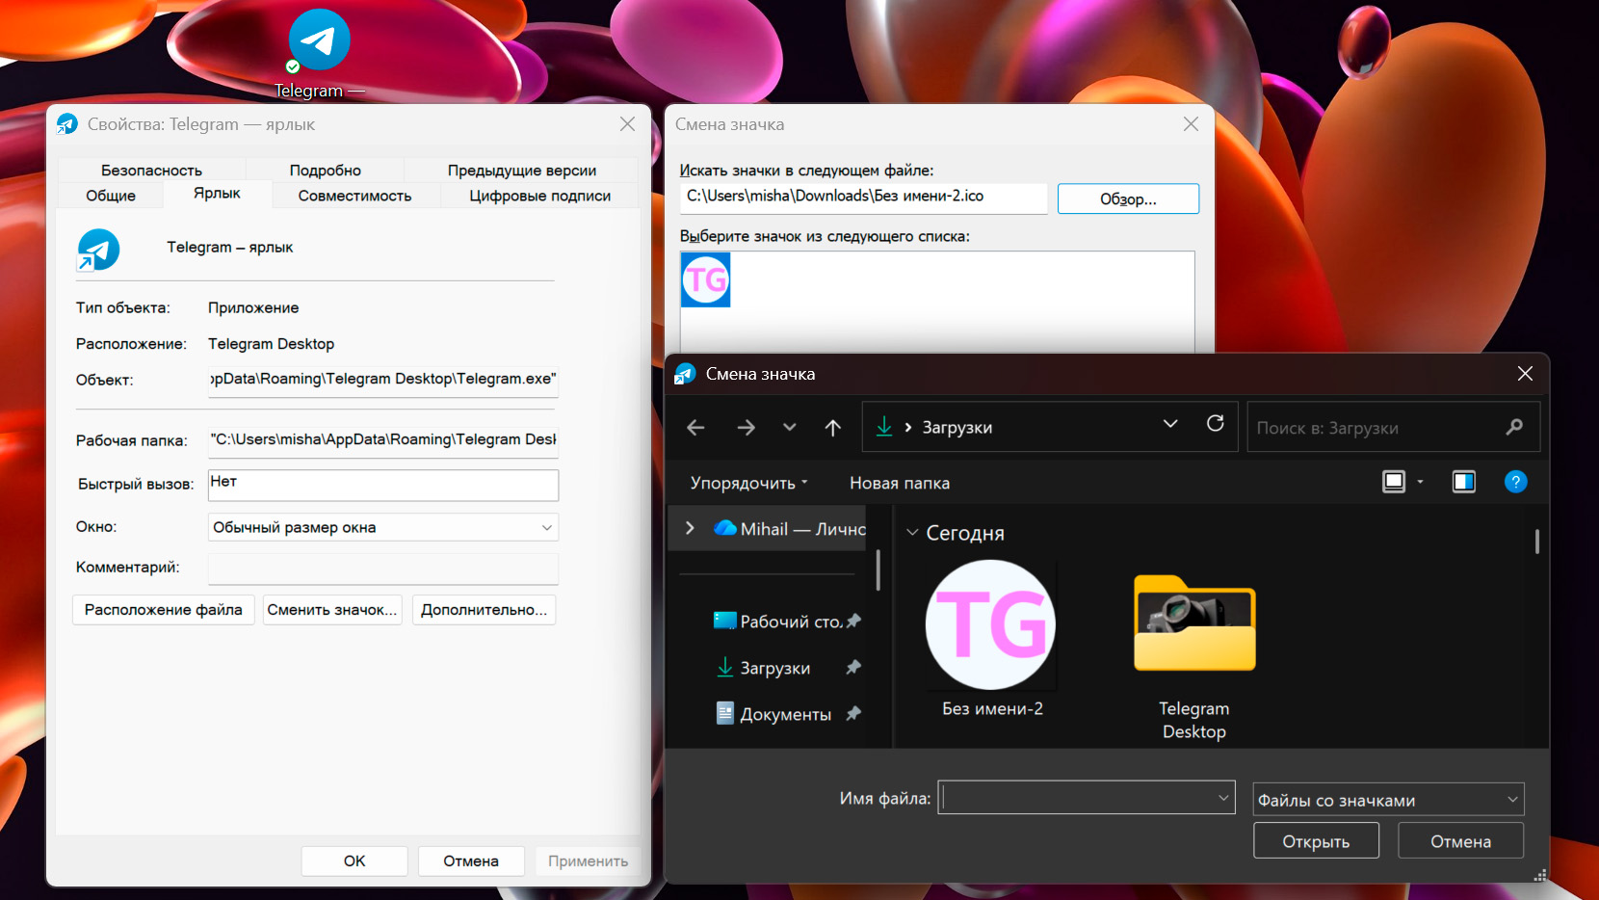1599x900 pixels.
Task: Expand the Mihail OneDrive tree node
Action: [x=690, y=528]
